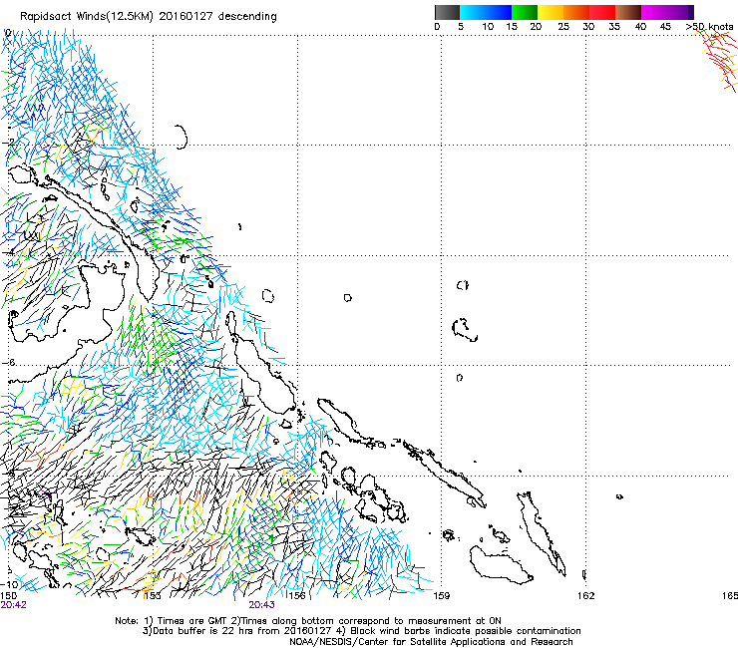This screenshot has width=738, height=648.
Task: Click the red wind barb cluster near 165 longitude
Action: tap(719, 60)
